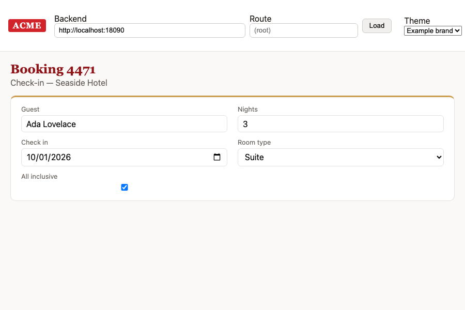Screen dimensions: 465x310
Task: Click the Check in label
Action: pyautogui.click(x=35, y=143)
